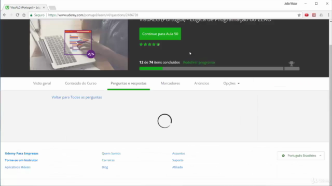Open the Blog footer link
332x186 pixels.
(x=105, y=167)
